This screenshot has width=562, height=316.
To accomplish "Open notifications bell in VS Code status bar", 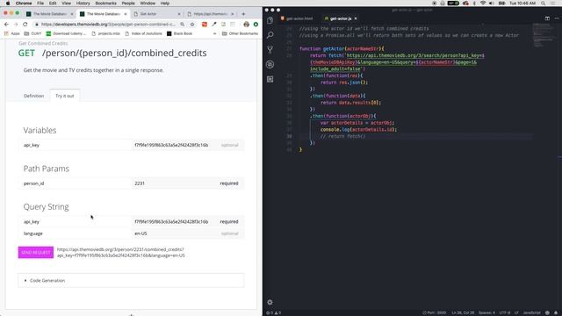I will coord(556,312).
